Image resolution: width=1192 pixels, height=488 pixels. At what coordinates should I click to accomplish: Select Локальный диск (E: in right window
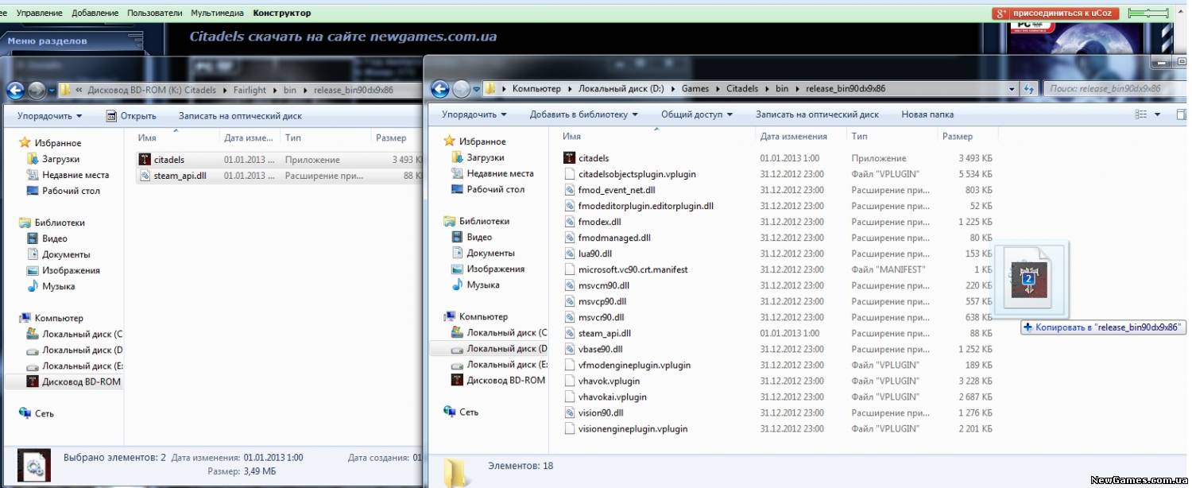tap(507, 364)
